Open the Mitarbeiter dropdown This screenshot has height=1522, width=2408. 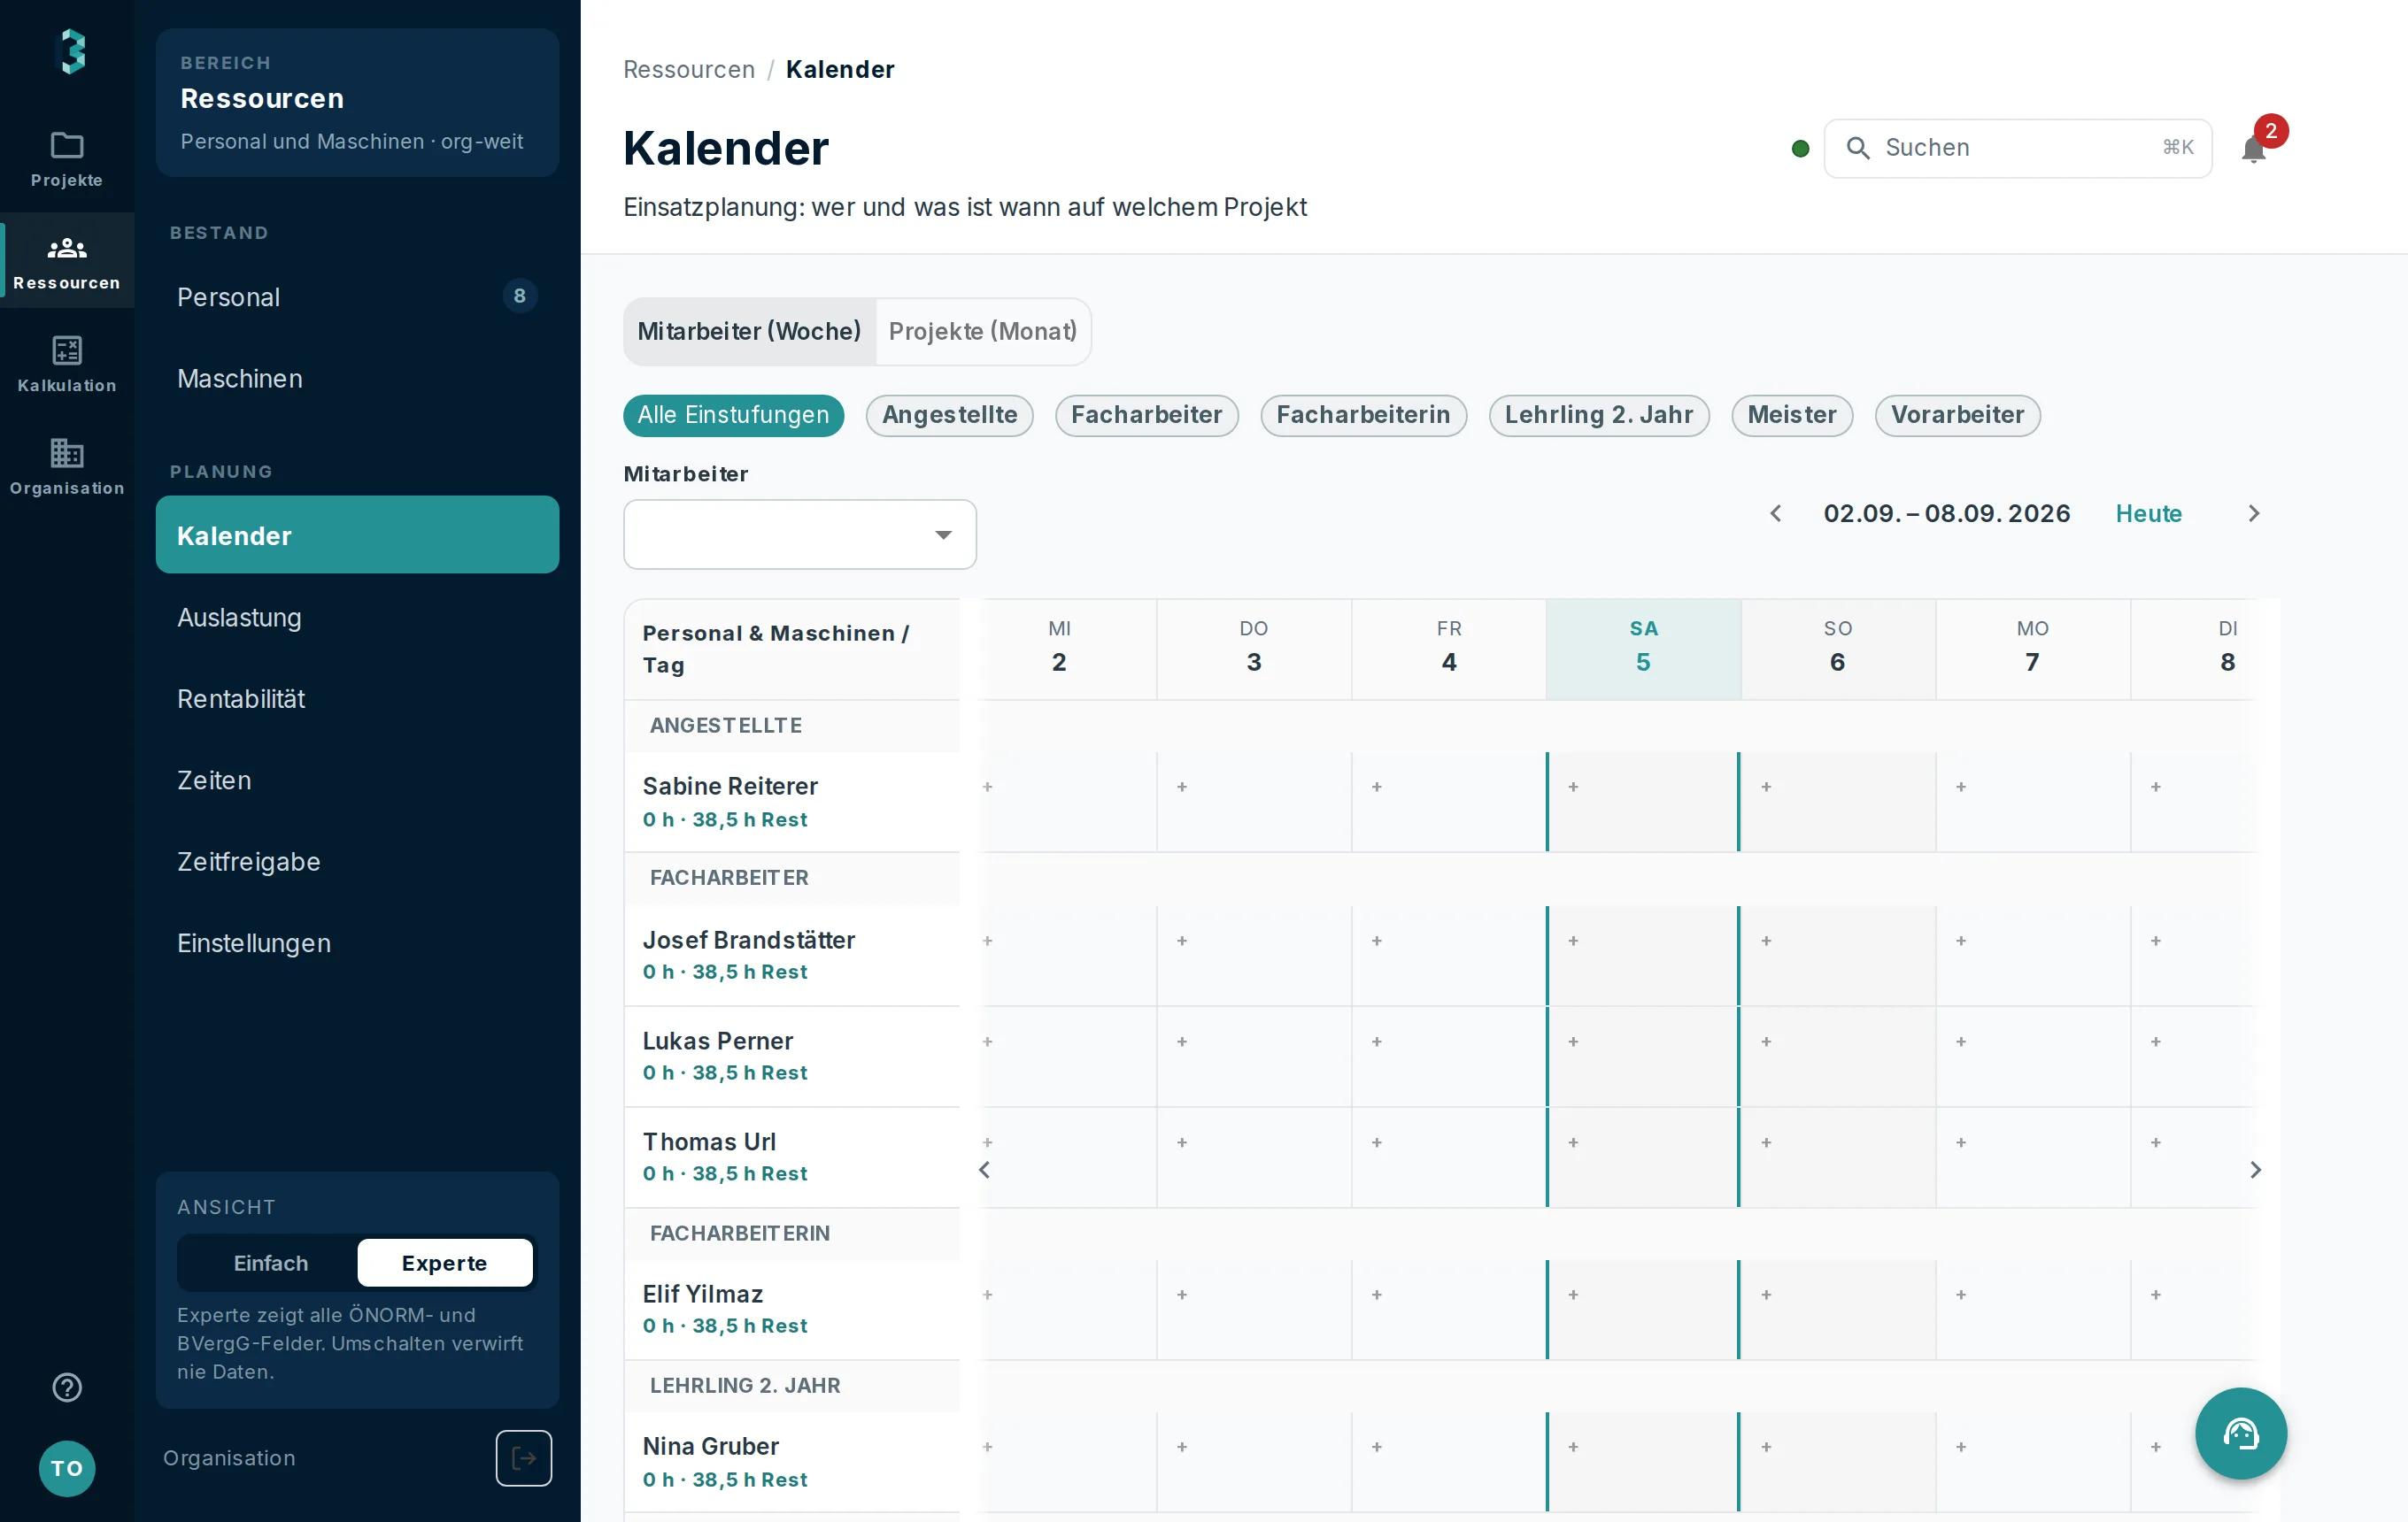coord(799,534)
